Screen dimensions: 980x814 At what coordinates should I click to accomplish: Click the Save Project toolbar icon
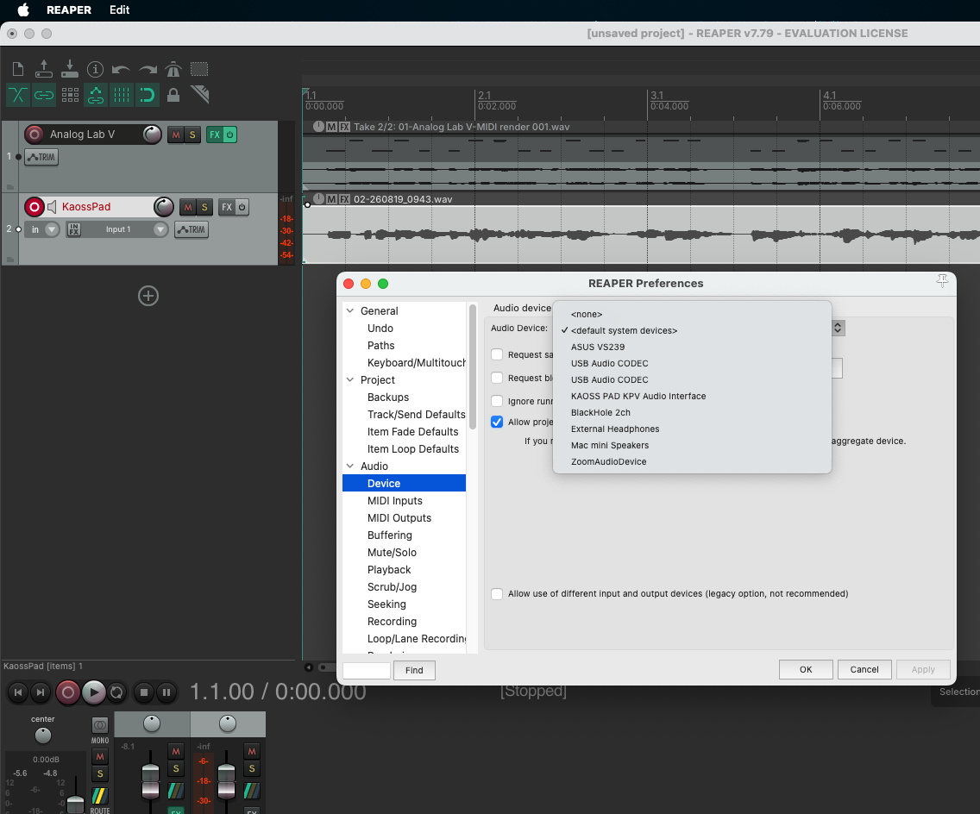pos(70,69)
